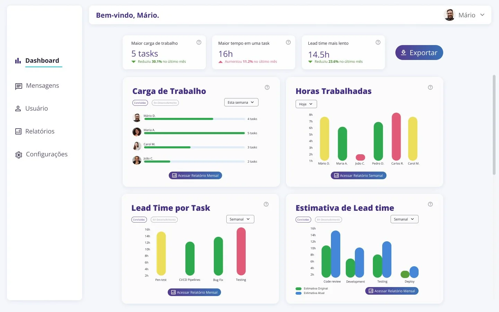The width and height of the screenshot is (499, 312).
Task: Click help icon on Estimativa de Lead time panel
Action: 430,204
